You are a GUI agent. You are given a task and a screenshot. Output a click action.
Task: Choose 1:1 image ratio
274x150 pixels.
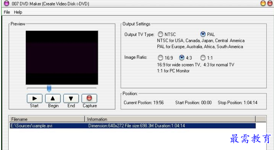pyautogui.click(x=203, y=57)
